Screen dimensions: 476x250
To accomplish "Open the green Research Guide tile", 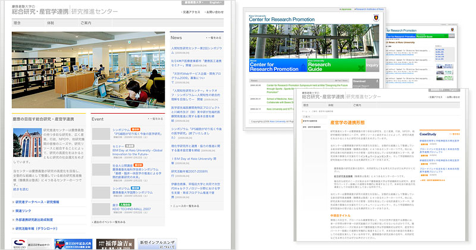I will [x=336, y=65].
